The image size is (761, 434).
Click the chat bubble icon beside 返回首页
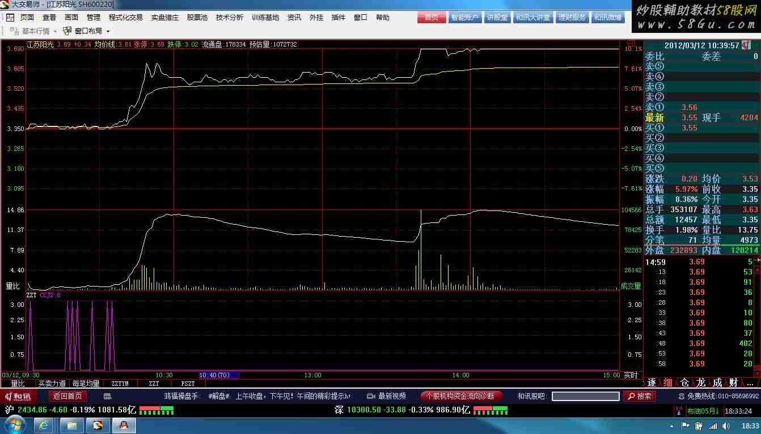(x=108, y=396)
